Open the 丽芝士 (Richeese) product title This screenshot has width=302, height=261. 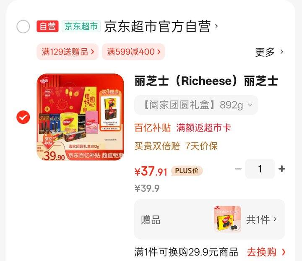pos(206,81)
